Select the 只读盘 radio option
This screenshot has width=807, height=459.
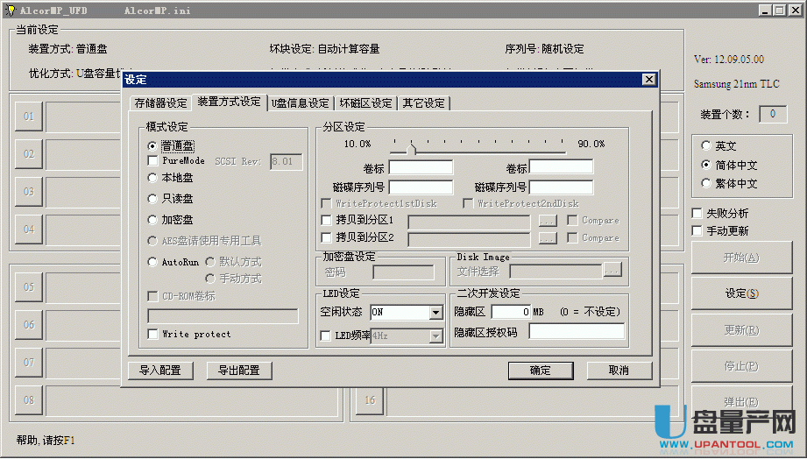[153, 199]
